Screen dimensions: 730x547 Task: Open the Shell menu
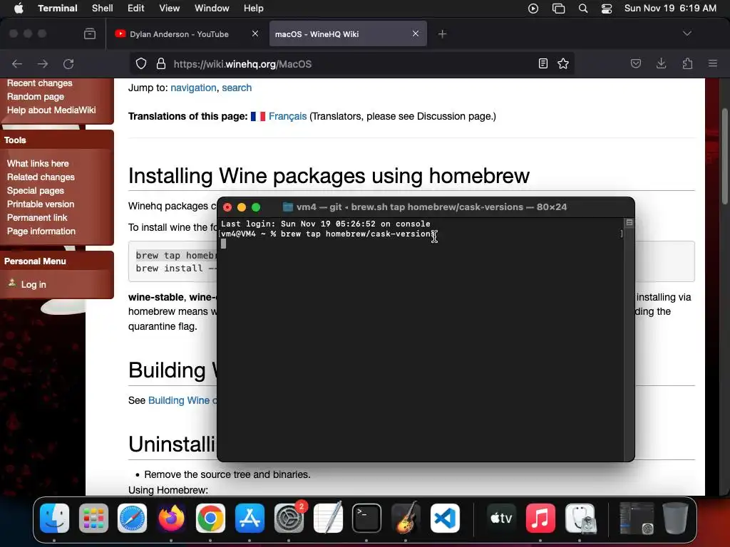click(x=103, y=9)
